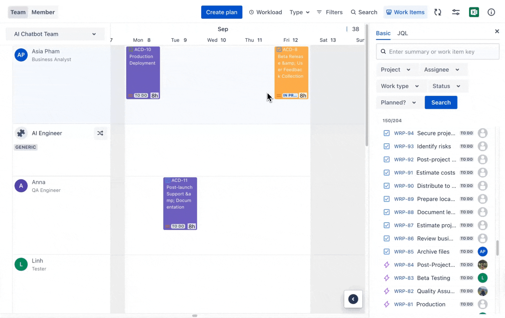Viewport: 505px width, 318px height.
Task: Click the info icon in the toolbar
Action: point(491,12)
